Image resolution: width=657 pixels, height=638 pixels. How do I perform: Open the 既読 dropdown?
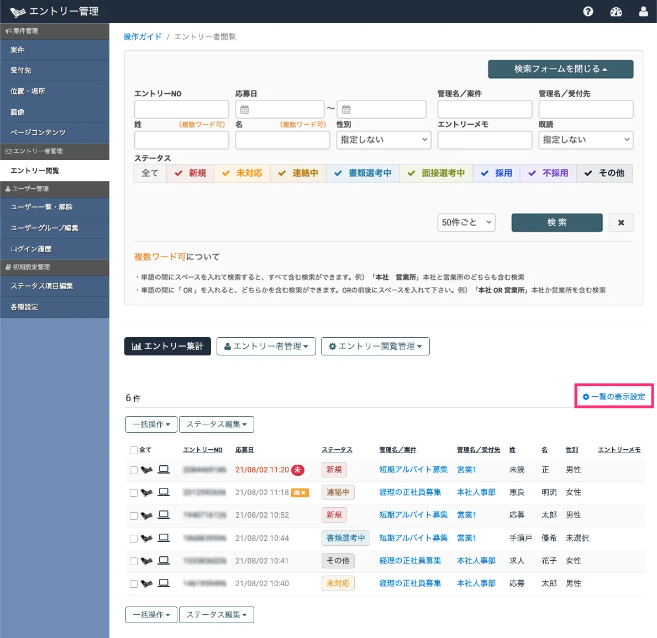585,140
